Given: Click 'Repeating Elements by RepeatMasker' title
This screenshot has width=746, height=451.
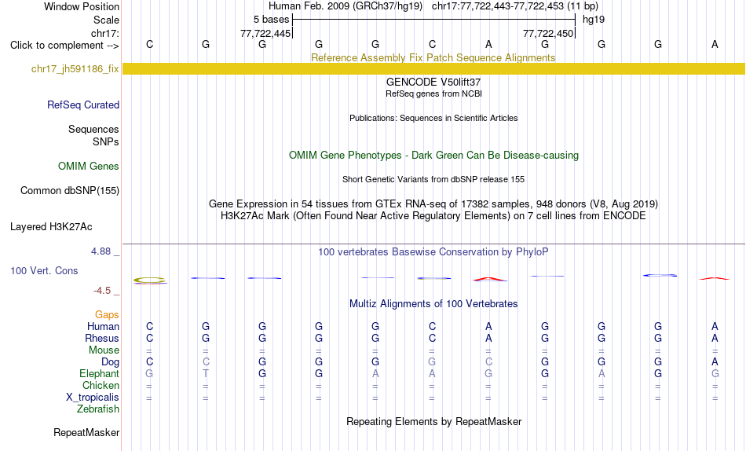Looking at the screenshot, I should (433, 422).
